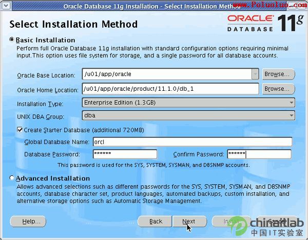308x240 pixels.
Task: Proceed with the Next button
Action: click(x=190, y=222)
